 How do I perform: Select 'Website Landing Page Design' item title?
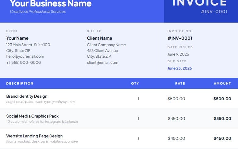click(x=34, y=136)
